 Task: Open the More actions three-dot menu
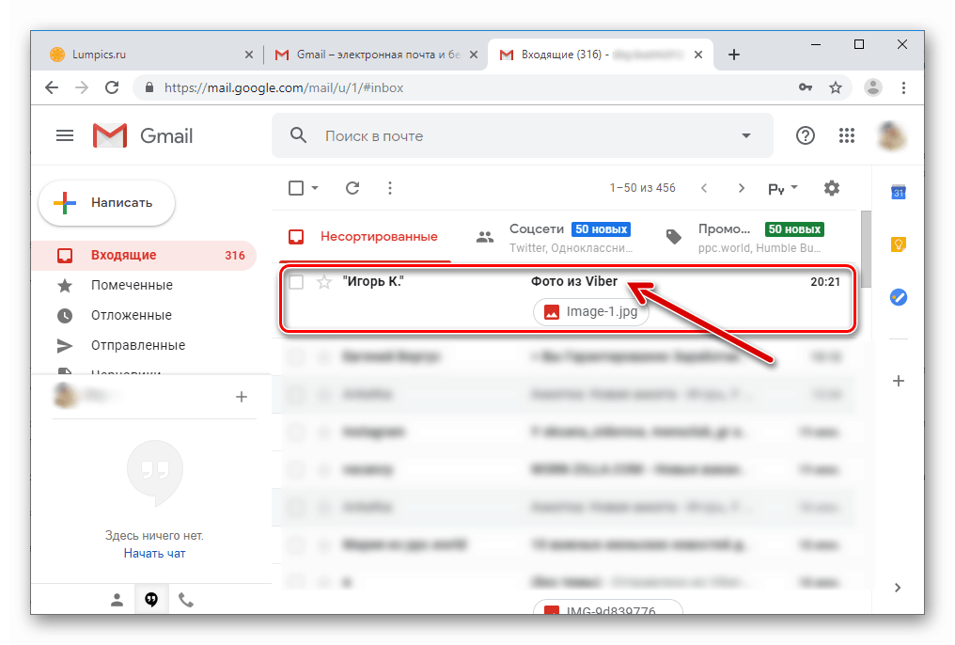click(390, 188)
